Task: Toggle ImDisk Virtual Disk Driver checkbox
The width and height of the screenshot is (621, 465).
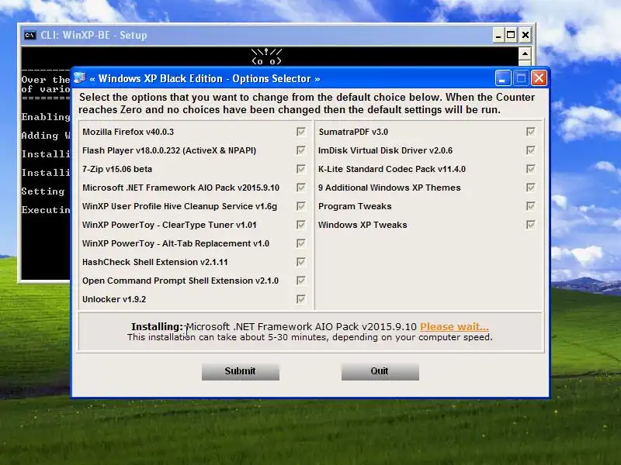Action: [x=531, y=150]
